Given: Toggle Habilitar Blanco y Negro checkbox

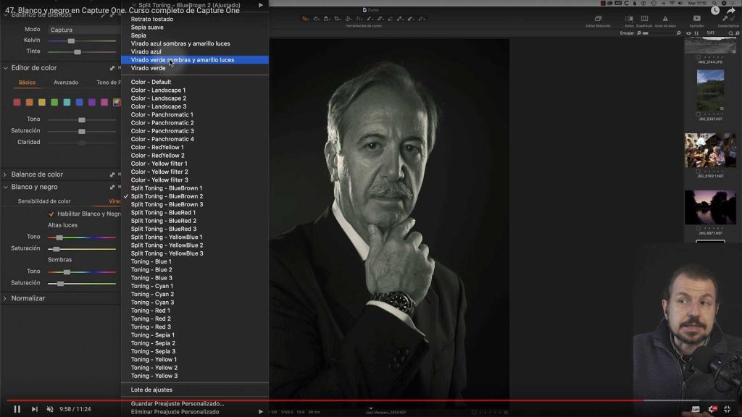Looking at the screenshot, I should pos(51,214).
